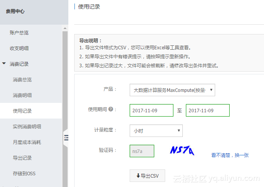
Task: Click the start date field 2017-11-09
Action: click(152, 110)
